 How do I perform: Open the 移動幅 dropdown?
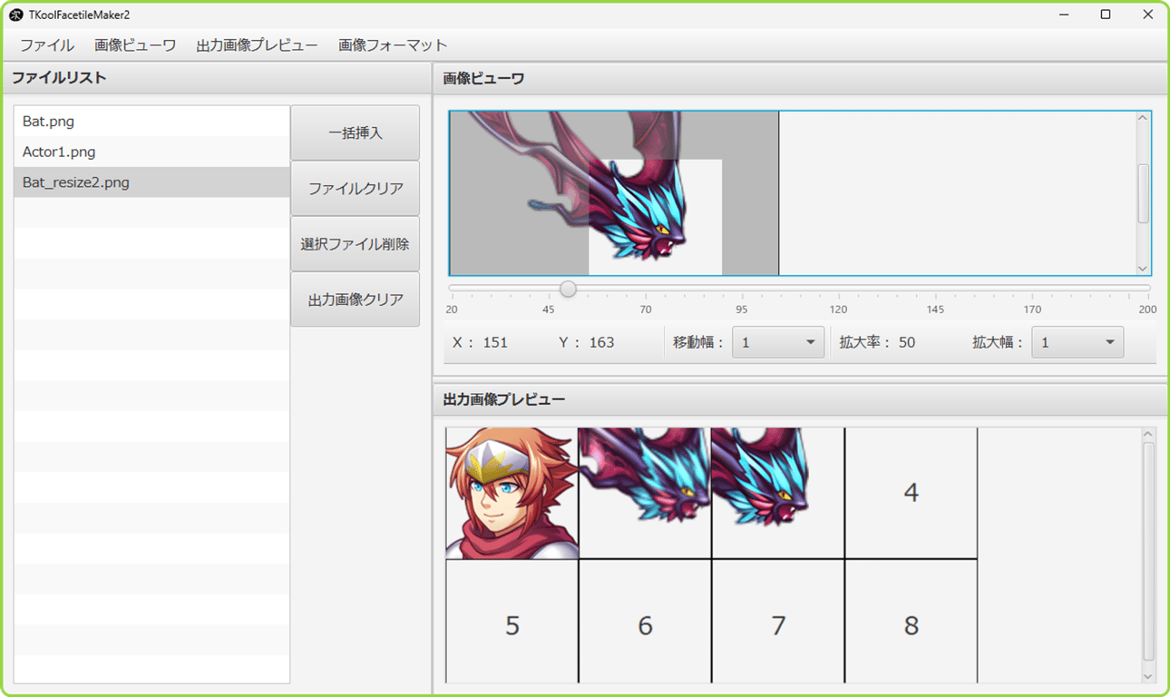[777, 342]
